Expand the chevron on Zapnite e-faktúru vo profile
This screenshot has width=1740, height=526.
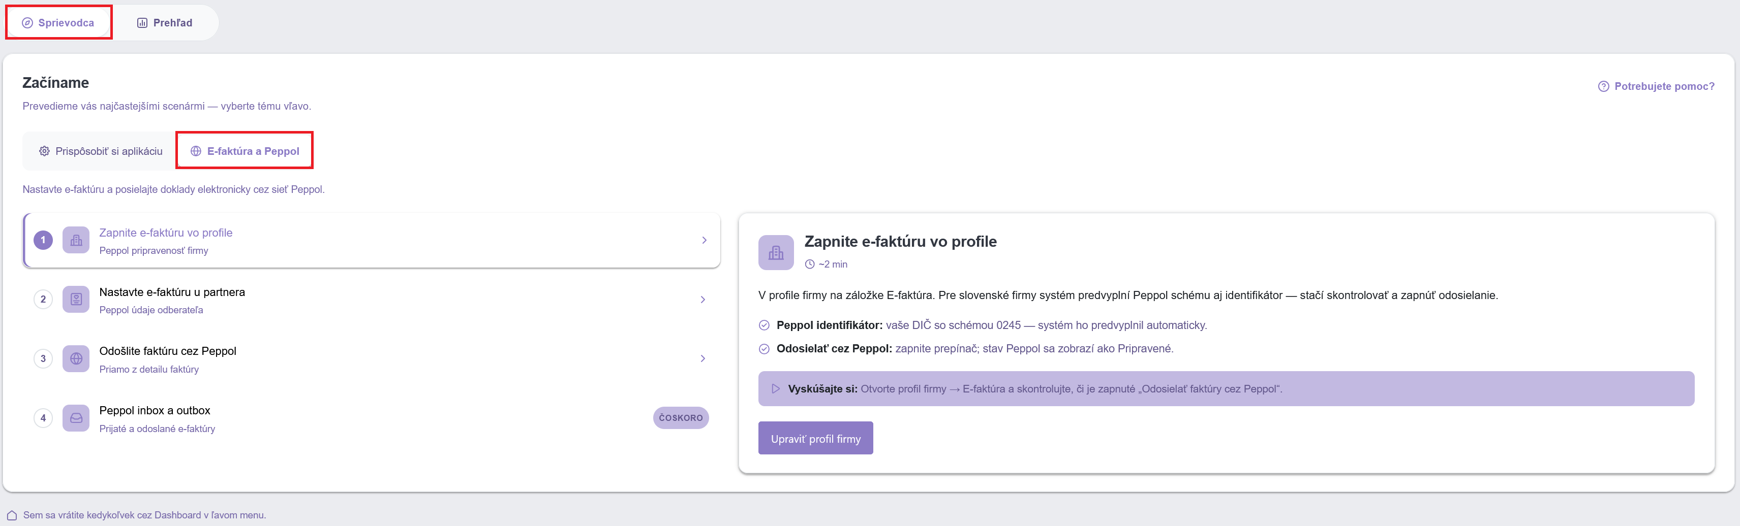tap(704, 240)
